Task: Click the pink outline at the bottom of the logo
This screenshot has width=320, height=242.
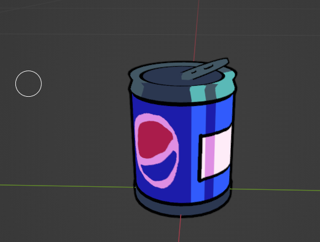Action: click(x=162, y=185)
